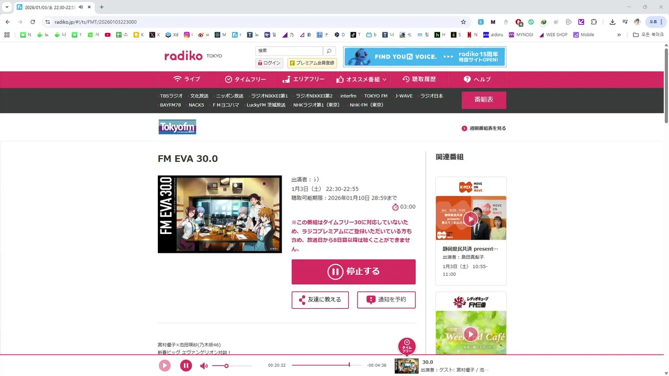
Task: Seek on the playback progress bar
Action: pyautogui.click(x=327, y=365)
